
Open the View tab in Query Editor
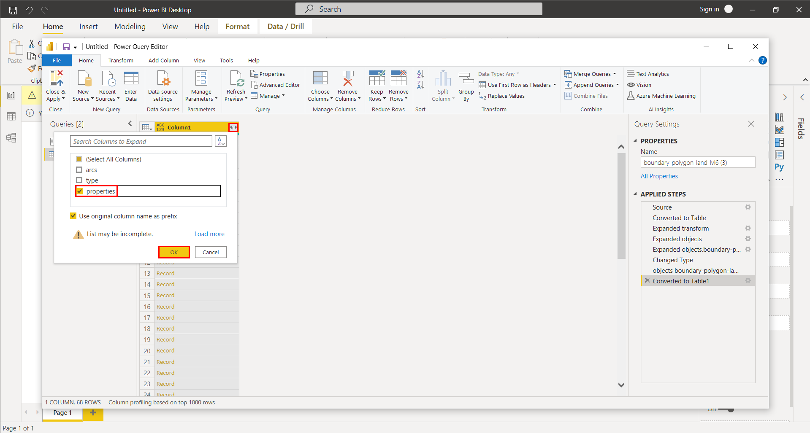tap(199, 60)
